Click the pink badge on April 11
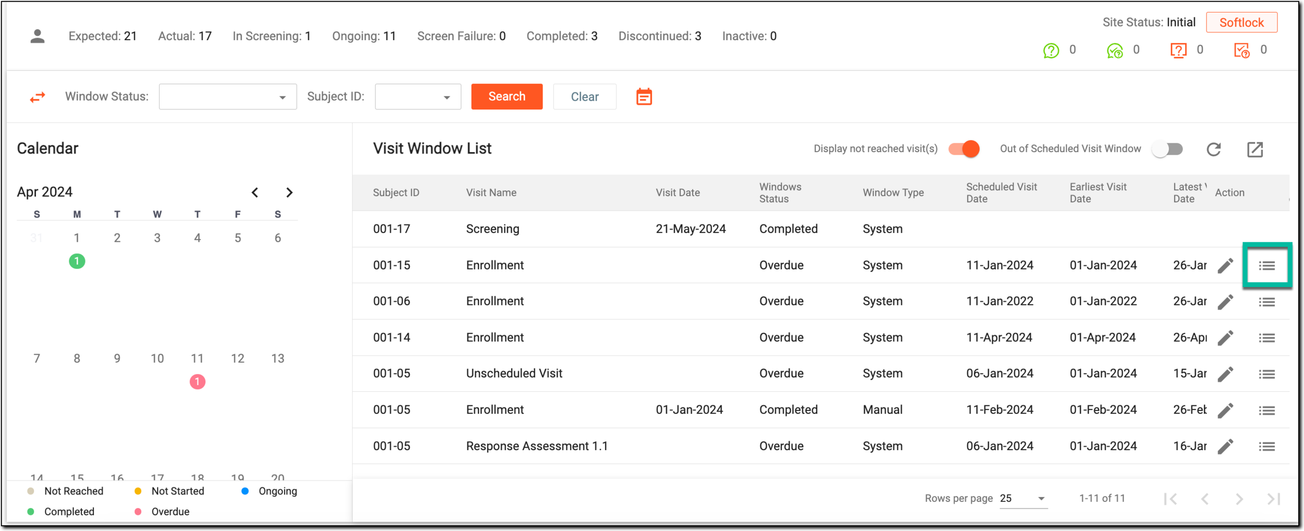Image resolution: width=1304 pixels, height=531 pixels. point(197,382)
